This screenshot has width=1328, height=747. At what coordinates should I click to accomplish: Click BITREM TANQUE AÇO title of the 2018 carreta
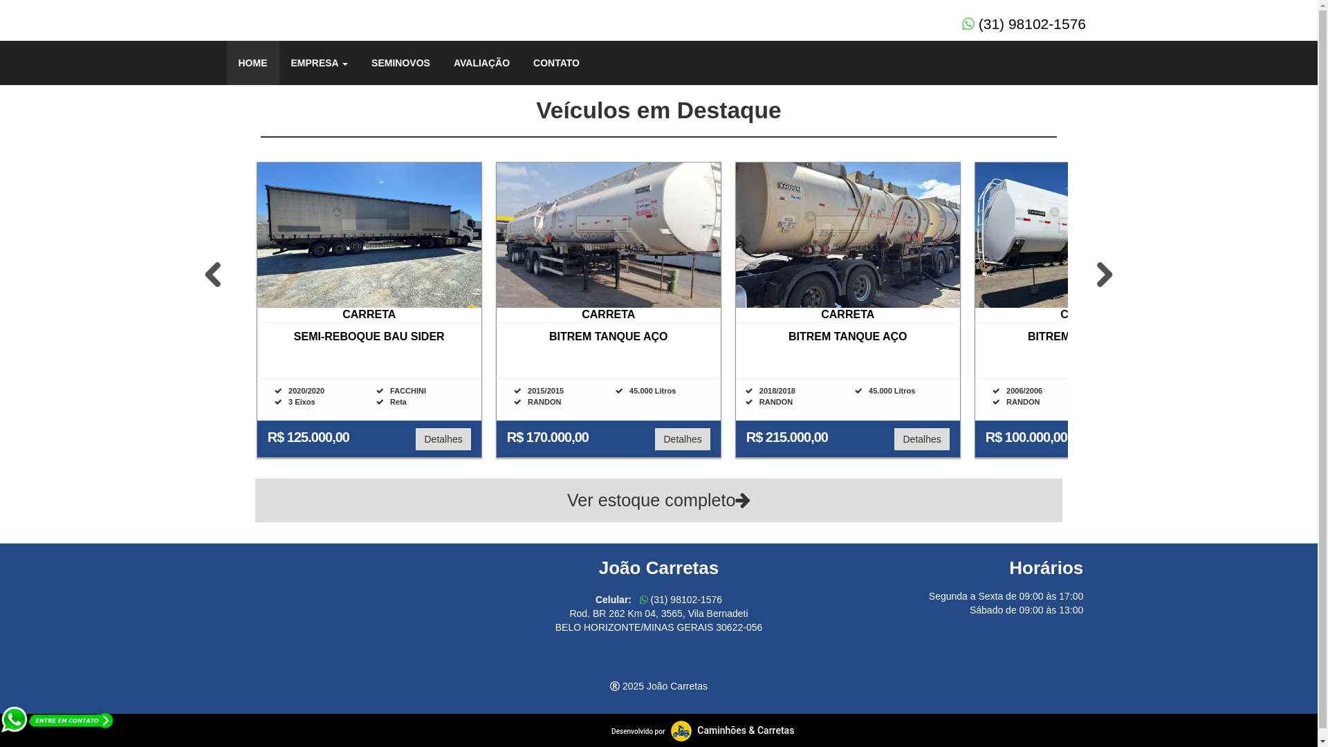click(848, 337)
